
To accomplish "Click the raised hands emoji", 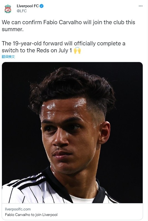I will pyautogui.click(x=77, y=50).
